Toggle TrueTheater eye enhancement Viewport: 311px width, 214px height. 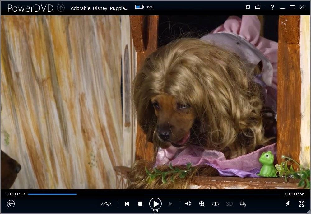215,204
